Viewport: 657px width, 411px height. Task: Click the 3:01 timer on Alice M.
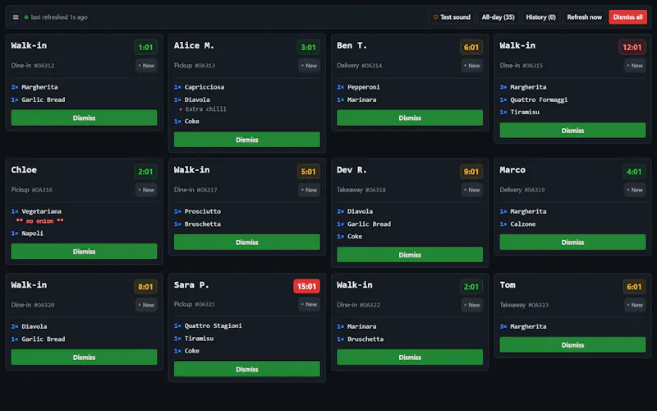[x=309, y=48]
